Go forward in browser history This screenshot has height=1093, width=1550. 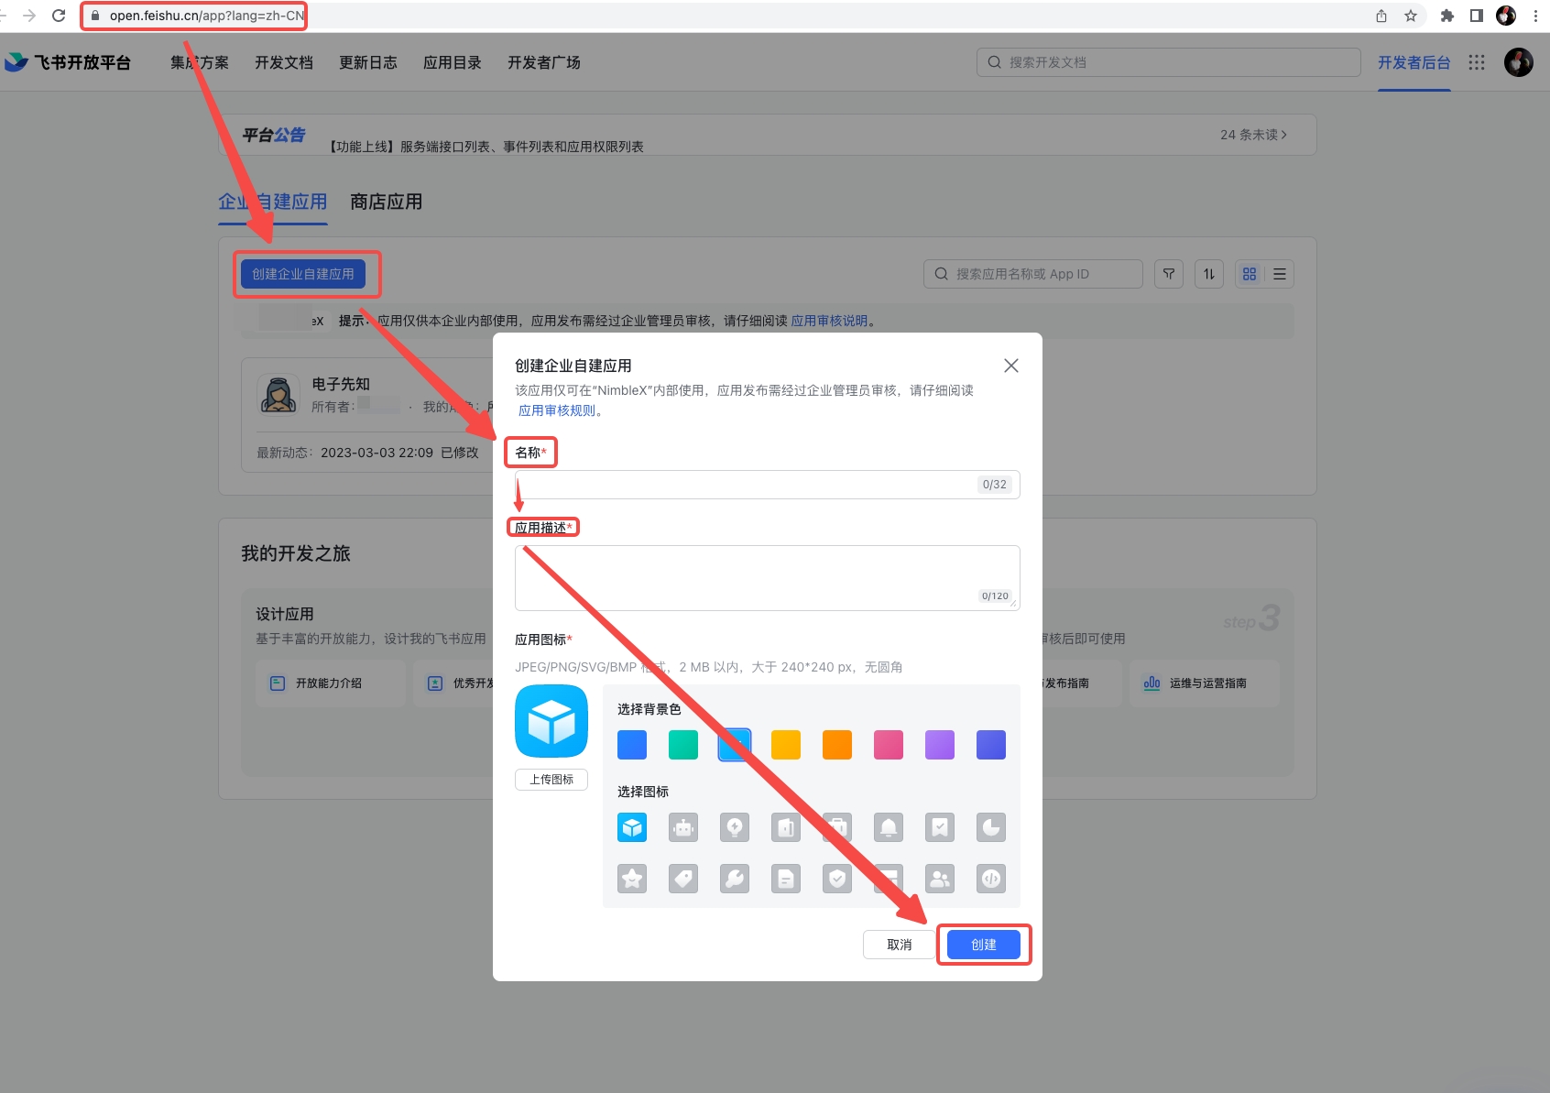(x=29, y=16)
